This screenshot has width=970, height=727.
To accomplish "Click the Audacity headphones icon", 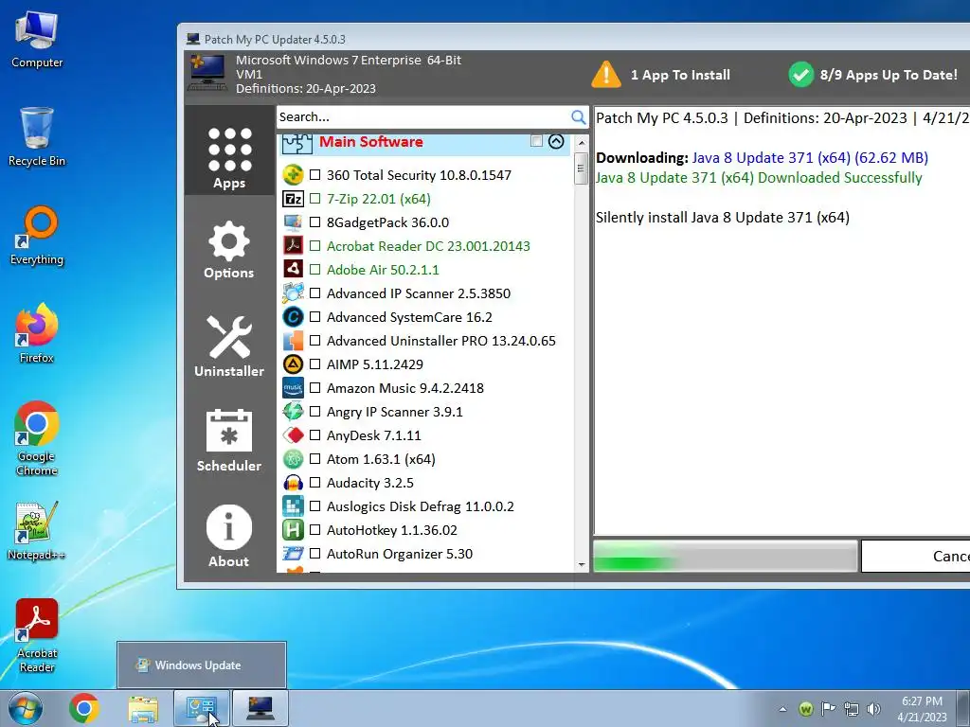I will (294, 483).
